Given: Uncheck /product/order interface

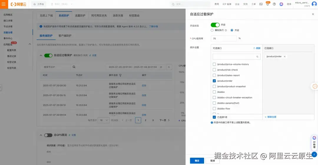Looking at the screenshot, I should [214, 81].
